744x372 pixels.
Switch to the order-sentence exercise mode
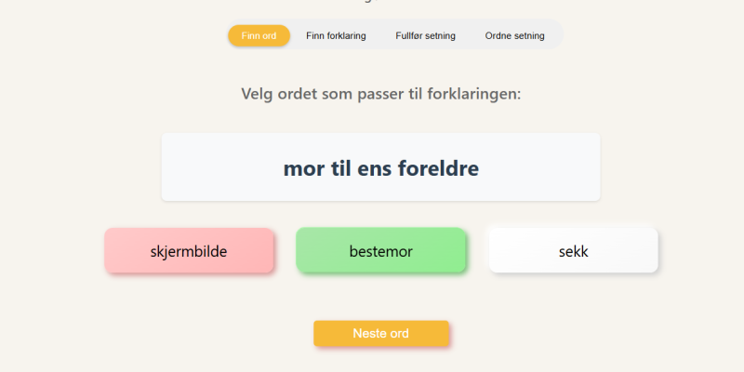pos(514,36)
